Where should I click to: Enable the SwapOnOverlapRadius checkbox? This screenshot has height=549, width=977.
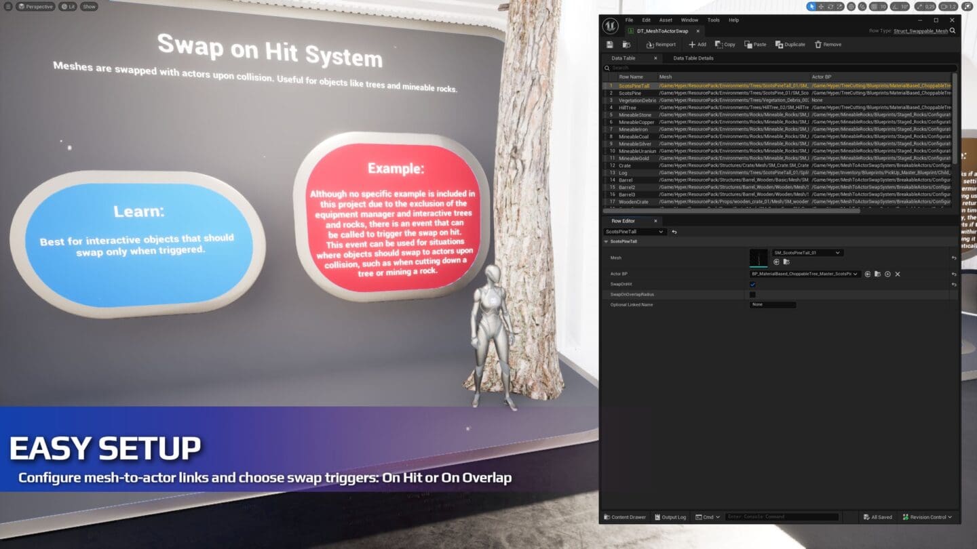click(x=752, y=295)
